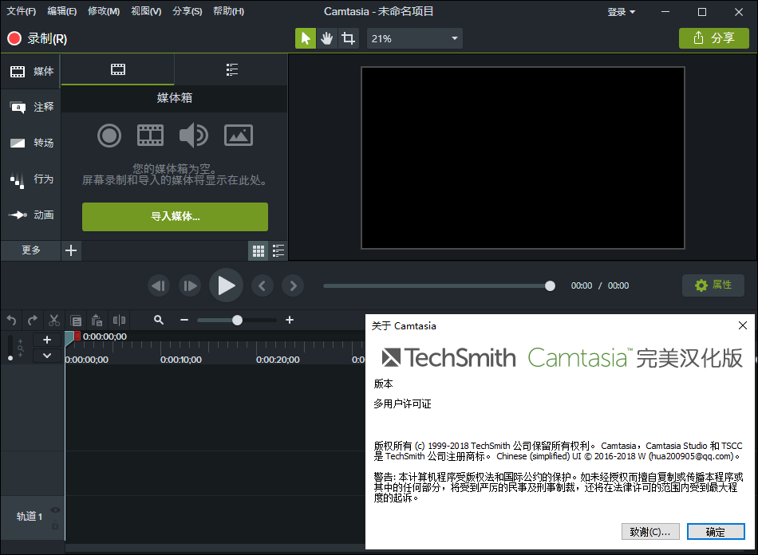Select the 轨道 1 track label
The height and width of the screenshot is (555, 758).
point(30,517)
